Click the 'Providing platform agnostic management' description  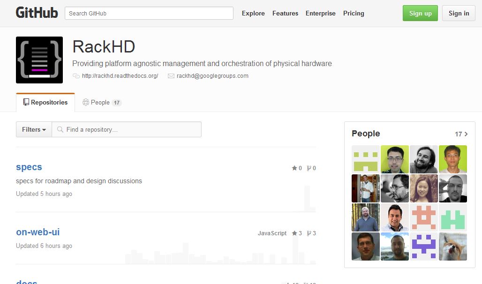202,64
